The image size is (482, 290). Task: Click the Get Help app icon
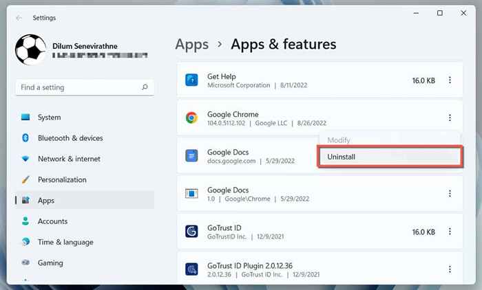(191, 80)
